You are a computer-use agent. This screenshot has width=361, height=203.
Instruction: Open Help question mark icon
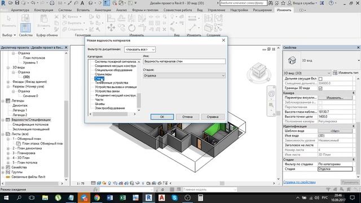[x=331, y=3]
